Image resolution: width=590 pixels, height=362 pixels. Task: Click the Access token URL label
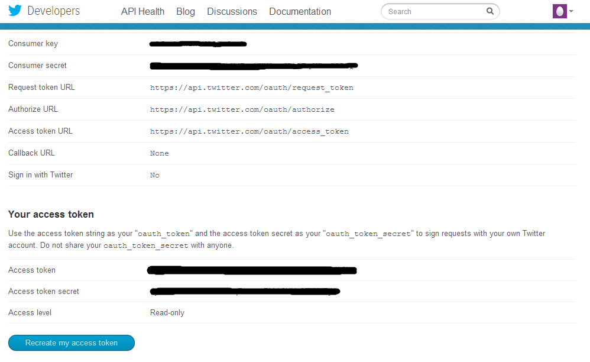[x=40, y=131]
